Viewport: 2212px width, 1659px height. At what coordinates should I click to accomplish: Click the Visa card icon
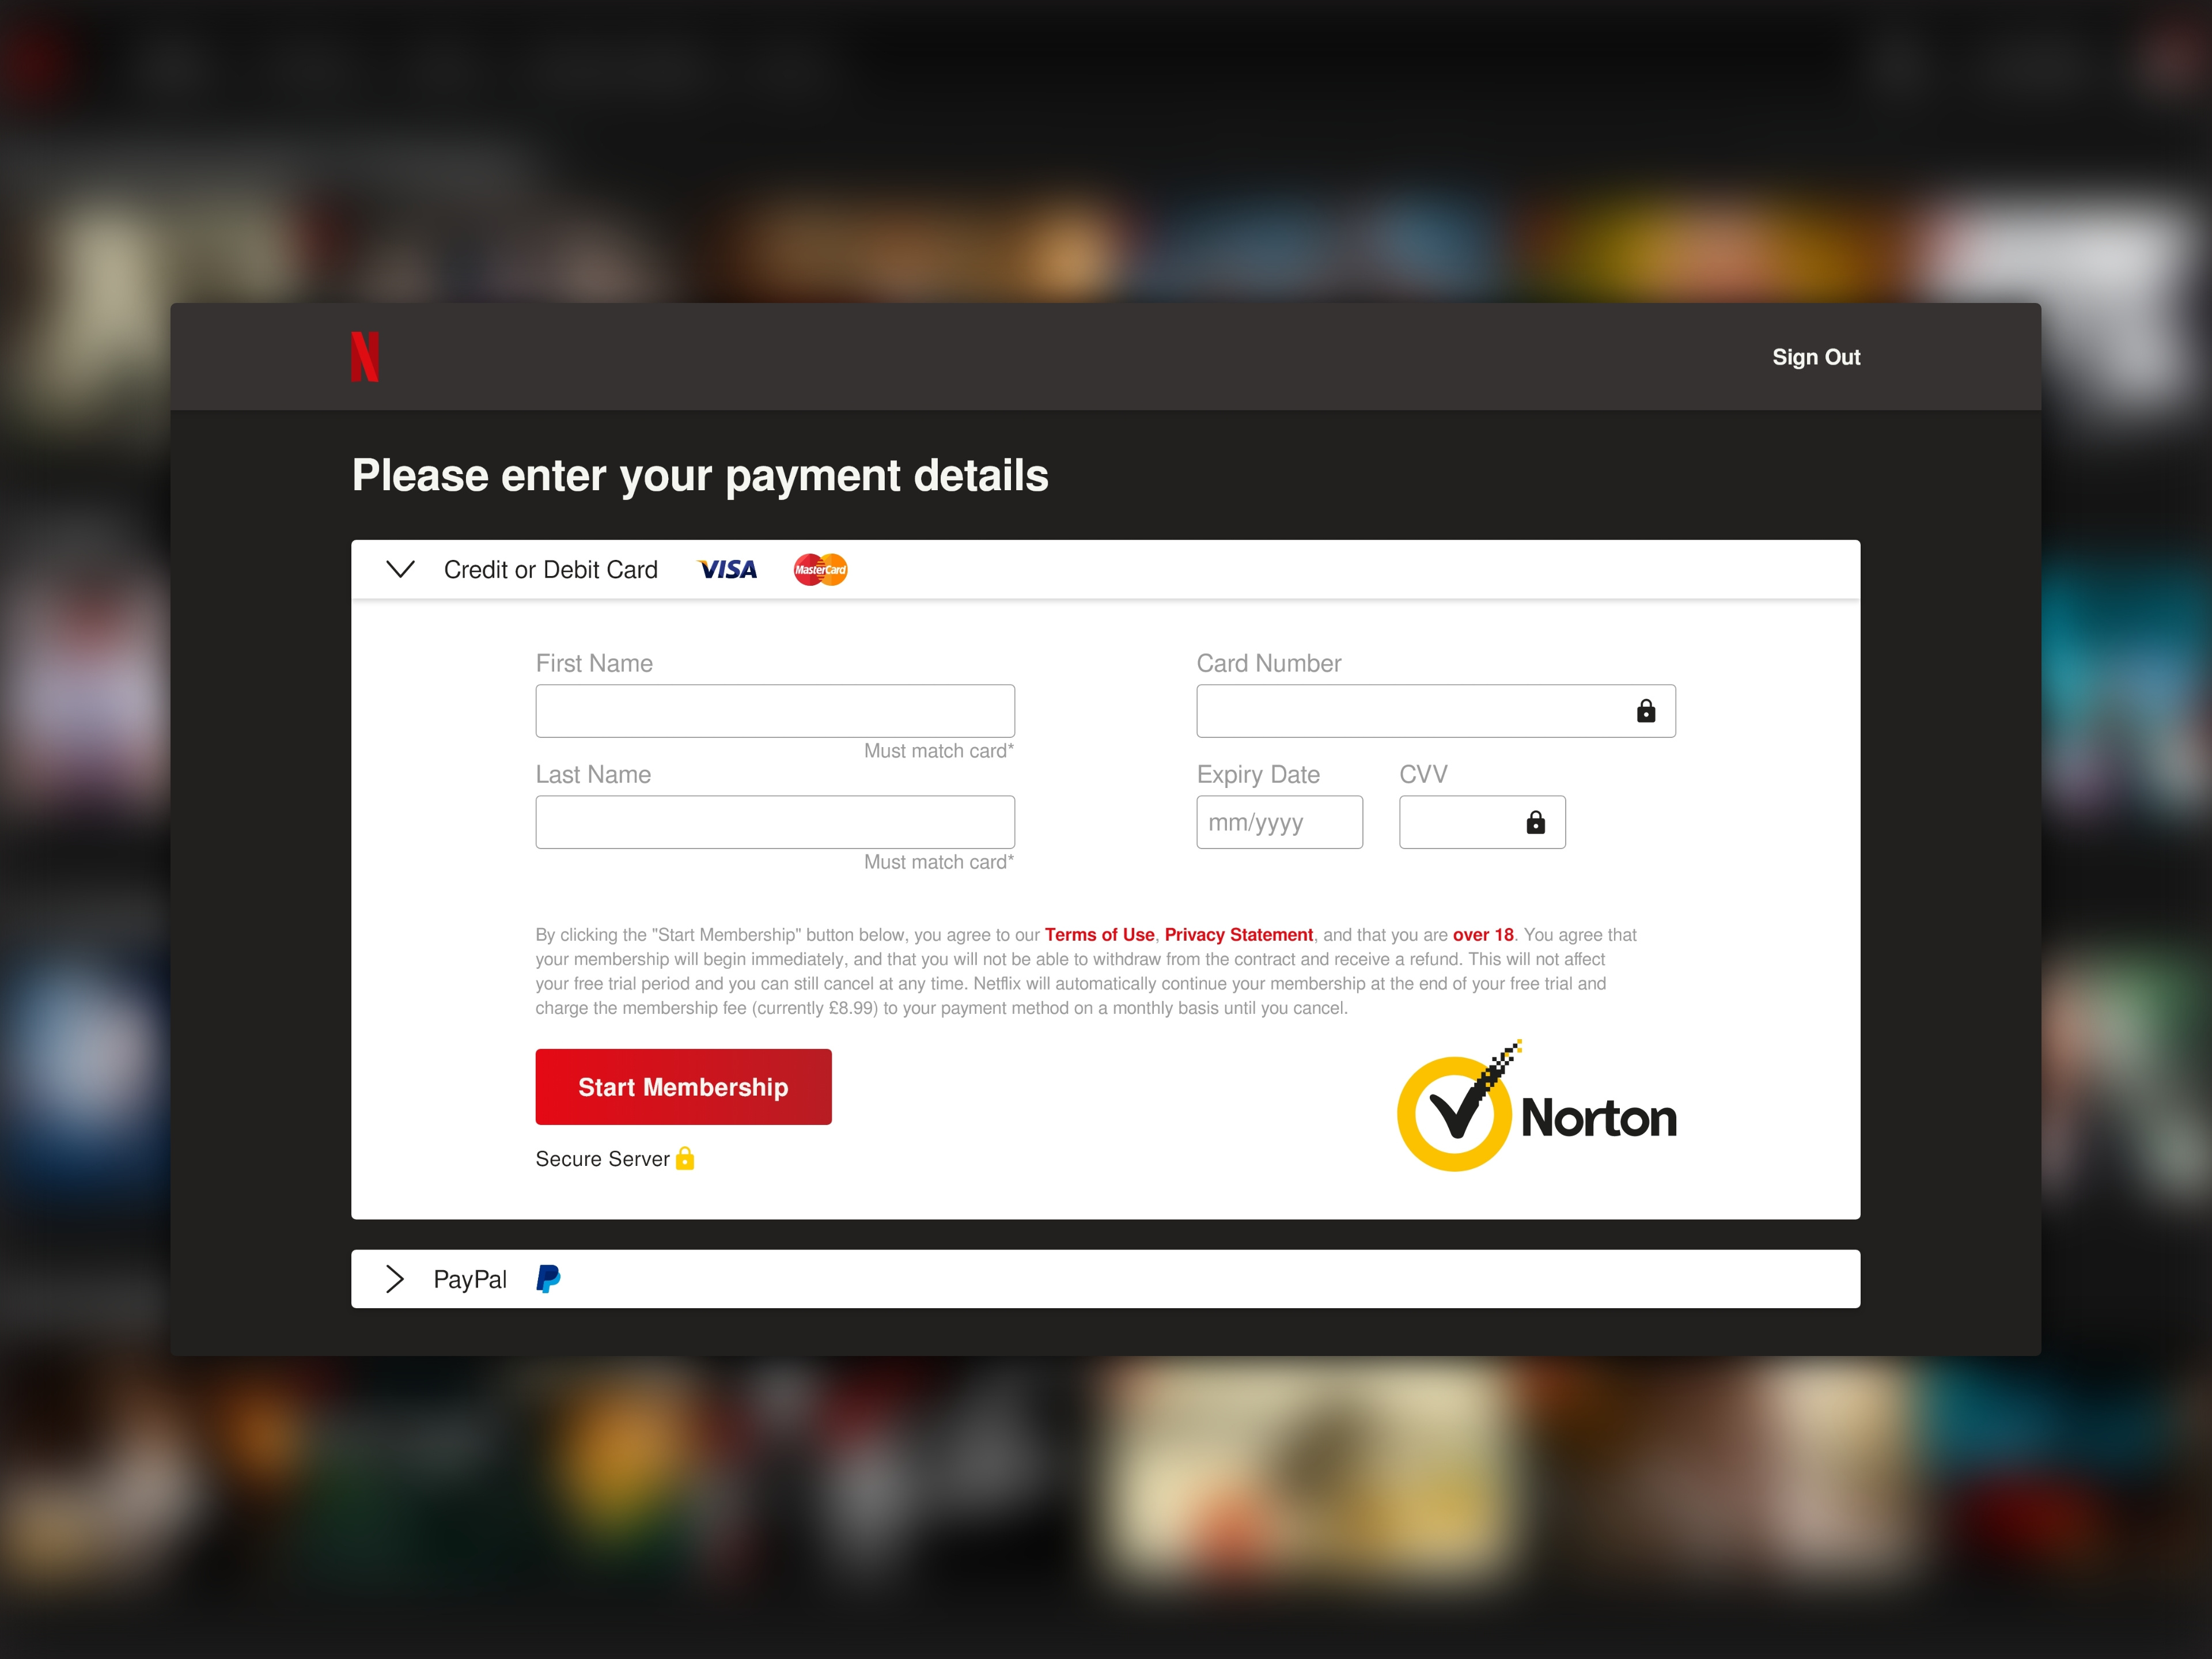coord(727,570)
